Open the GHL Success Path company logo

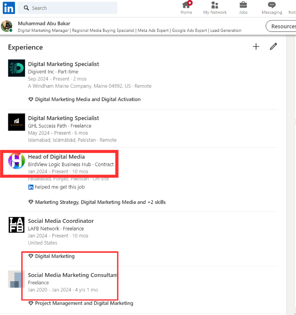click(17, 122)
